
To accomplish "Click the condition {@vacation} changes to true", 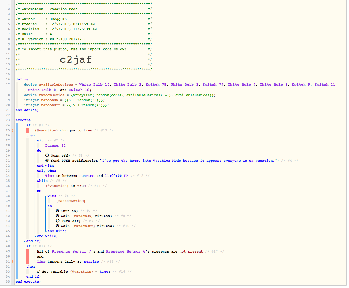I will point(63,130).
